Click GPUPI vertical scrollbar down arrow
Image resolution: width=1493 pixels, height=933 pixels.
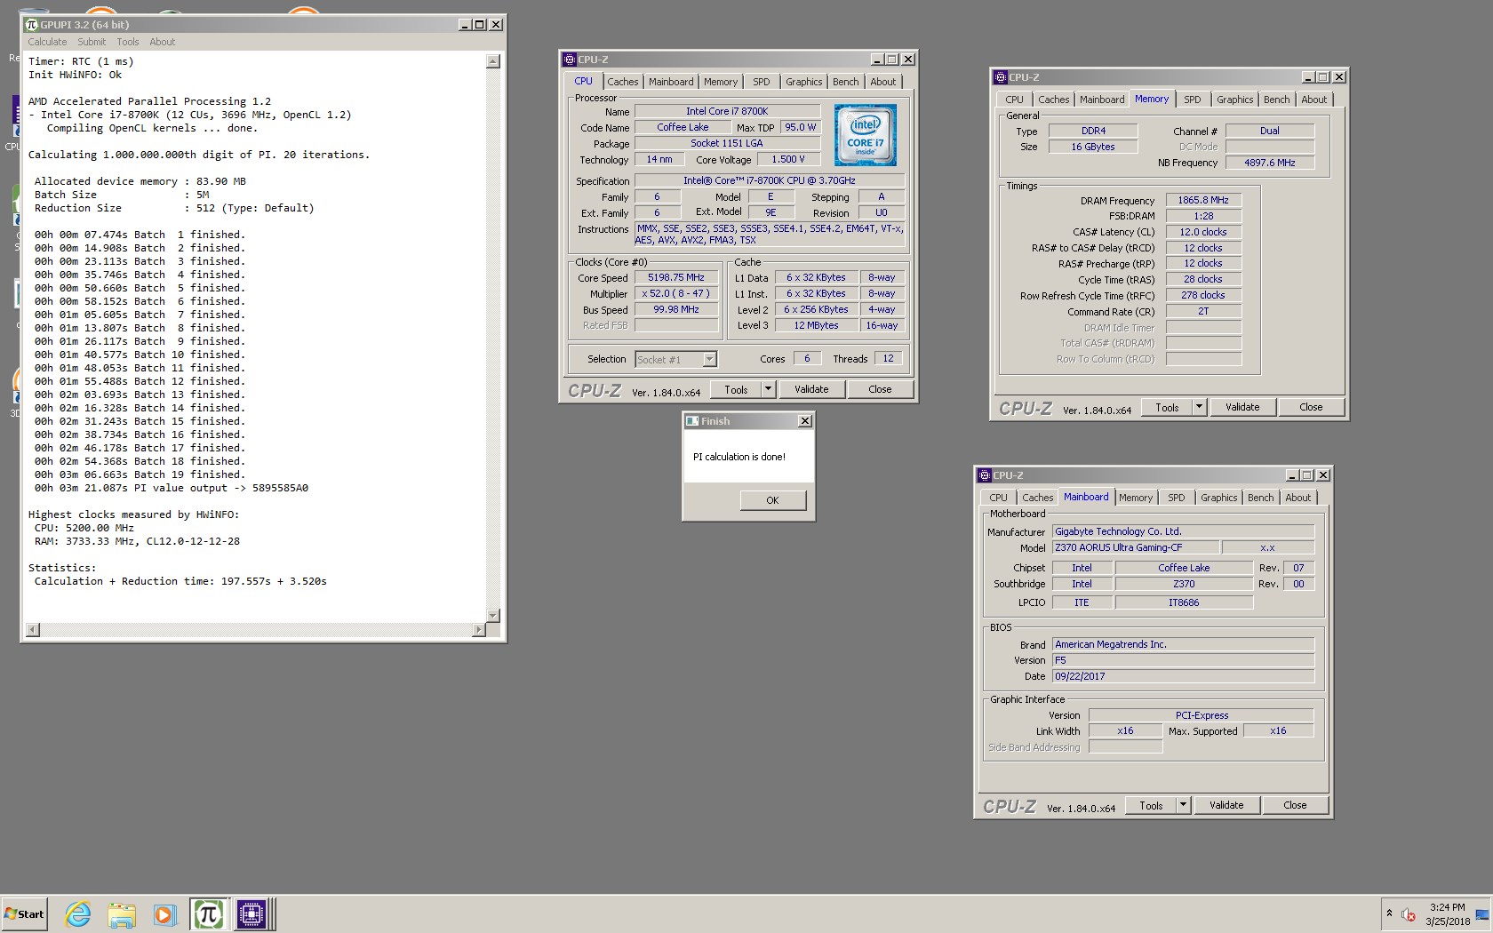pos(493,616)
